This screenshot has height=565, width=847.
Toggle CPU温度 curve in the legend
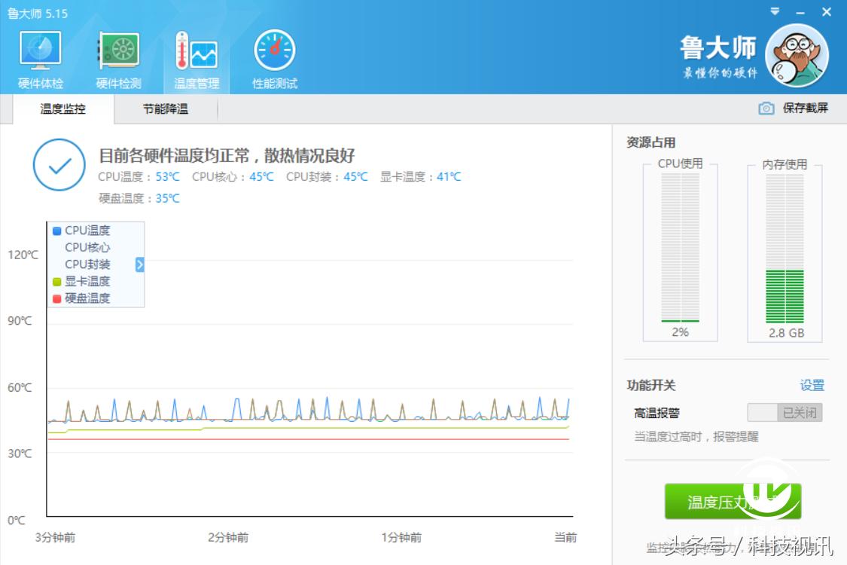(x=81, y=231)
